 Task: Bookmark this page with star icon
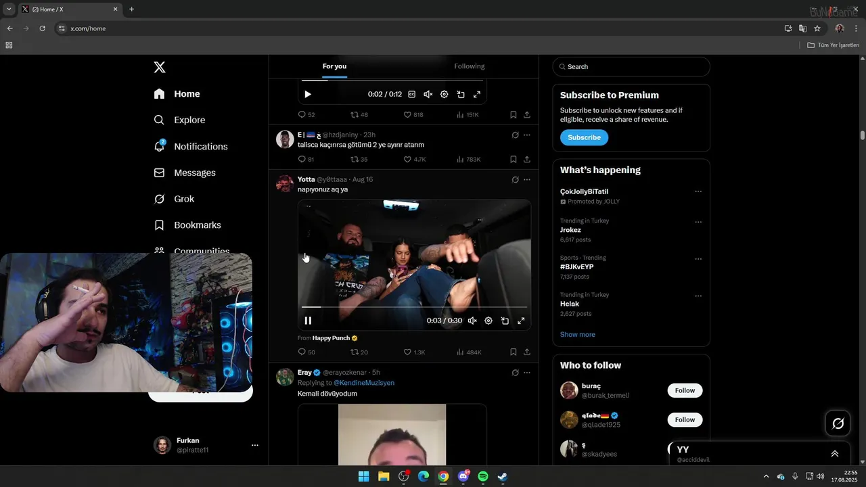pos(817,28)
